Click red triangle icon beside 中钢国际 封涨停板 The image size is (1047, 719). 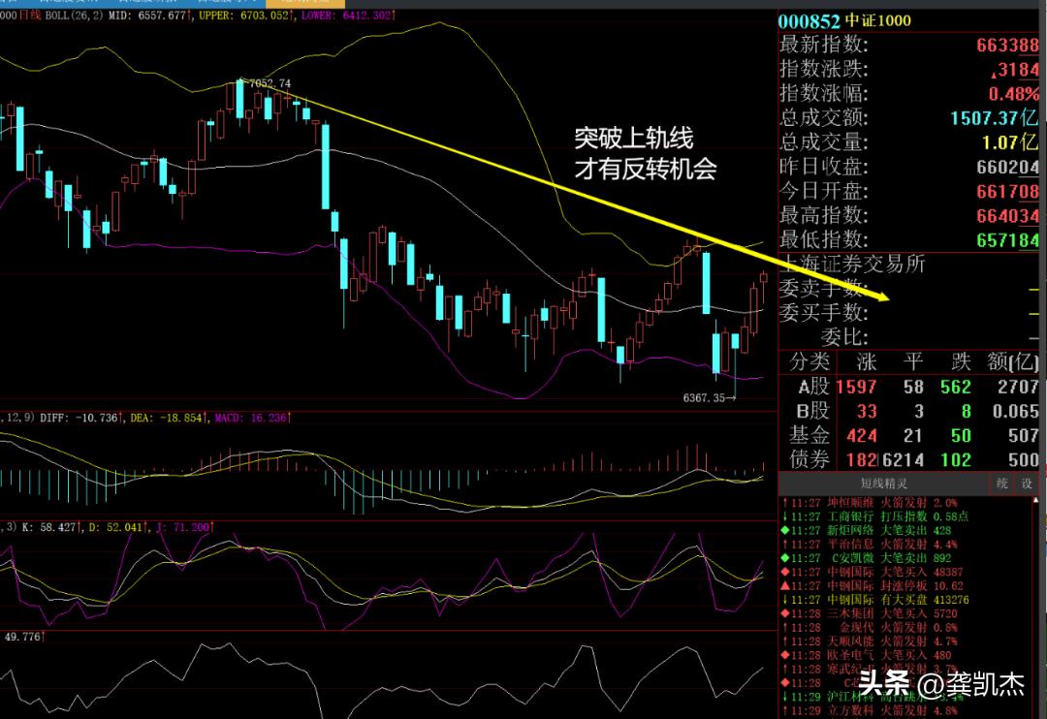[x=784, y=586]
